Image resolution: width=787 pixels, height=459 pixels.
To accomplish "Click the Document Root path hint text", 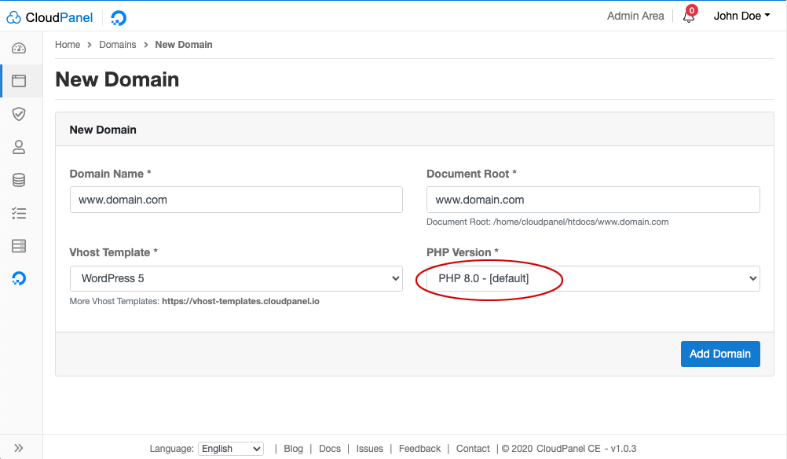I will click(547, 222).
